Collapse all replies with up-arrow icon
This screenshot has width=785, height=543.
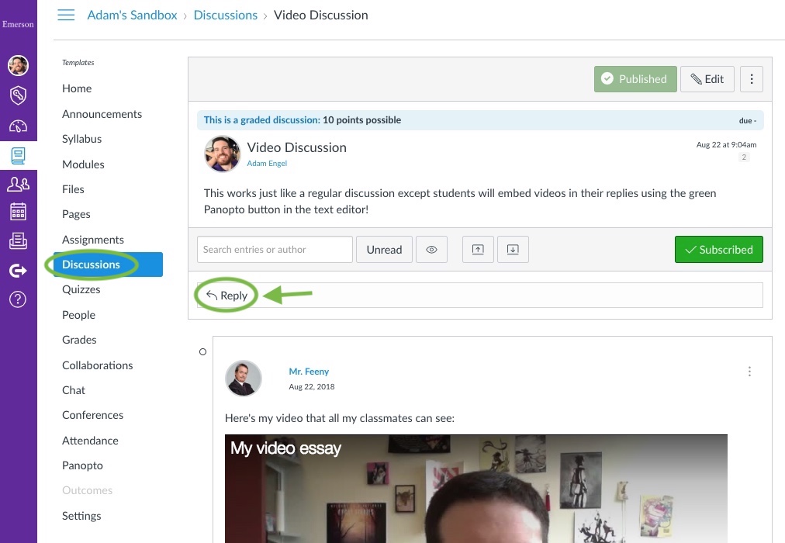coord(478,249)
